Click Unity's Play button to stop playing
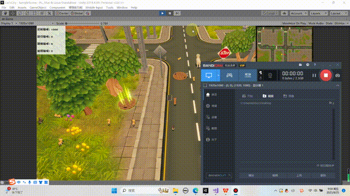The height and width of the screenshot is (196, 350). point(162,13)
